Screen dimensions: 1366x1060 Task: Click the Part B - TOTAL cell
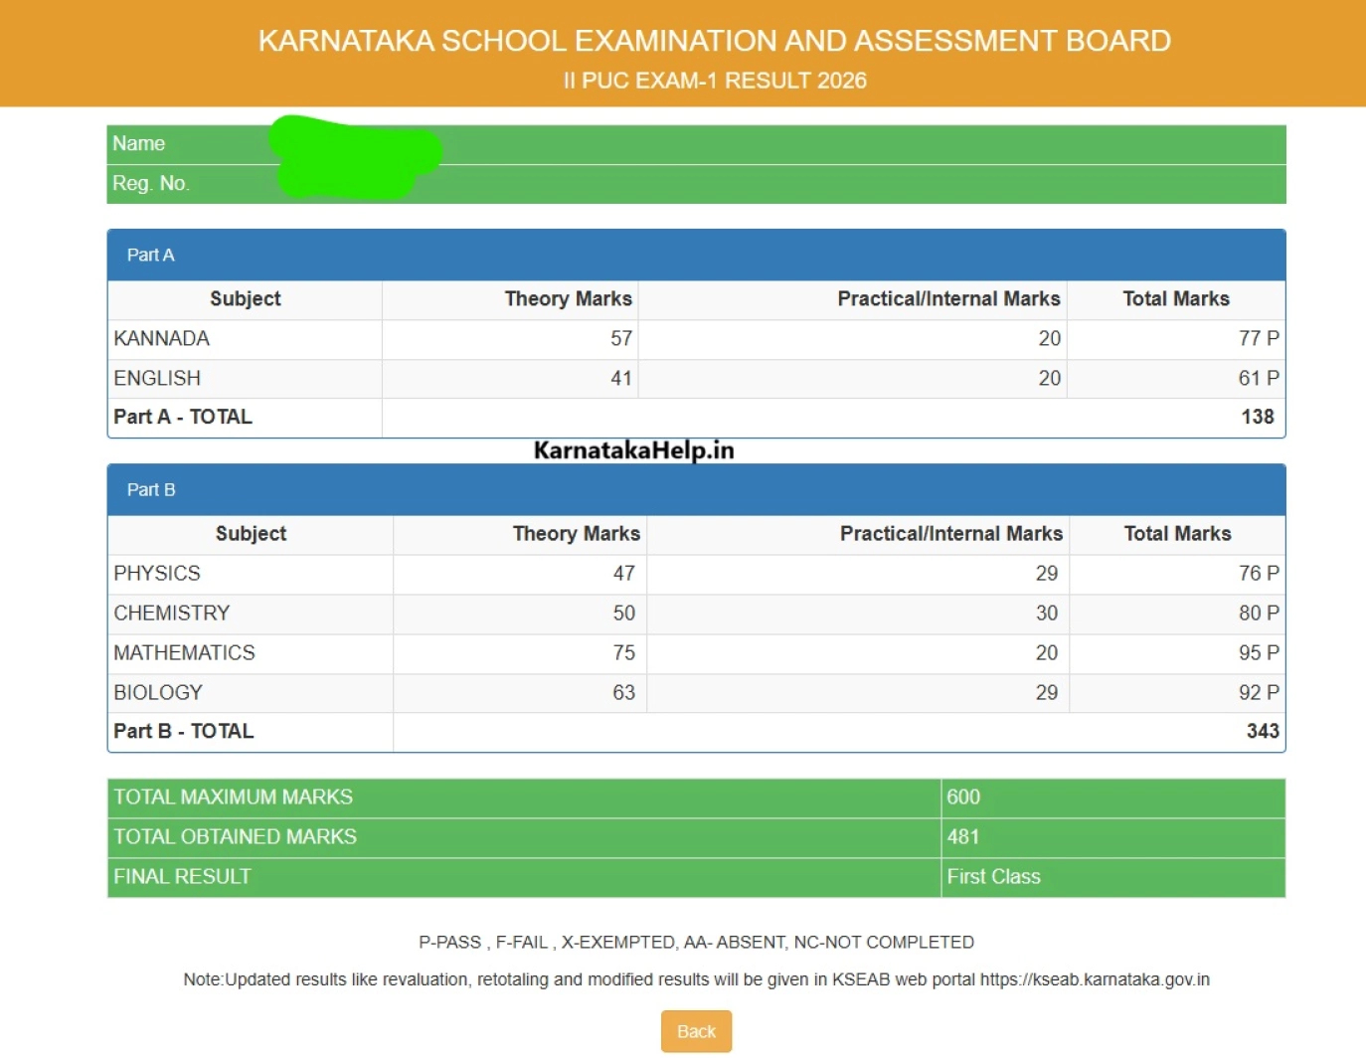click(183, 731)
